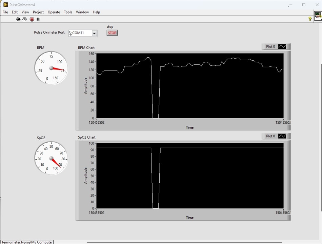322x244 pixels.
Task: Click the BPM Chart Plot 0 legend label
Action: 270,46
